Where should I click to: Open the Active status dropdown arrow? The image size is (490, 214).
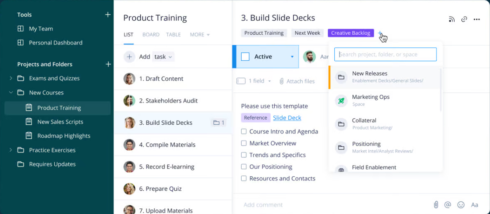(292, 57)
